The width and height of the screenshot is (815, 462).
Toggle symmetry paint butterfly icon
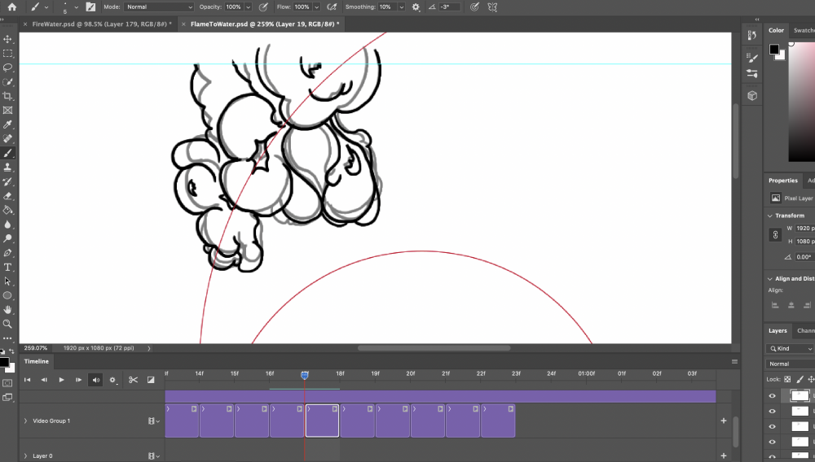tap(492, 7)
